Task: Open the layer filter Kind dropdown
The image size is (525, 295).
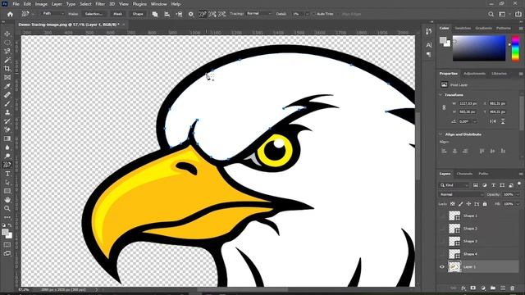Action: [x=454, y=185]
